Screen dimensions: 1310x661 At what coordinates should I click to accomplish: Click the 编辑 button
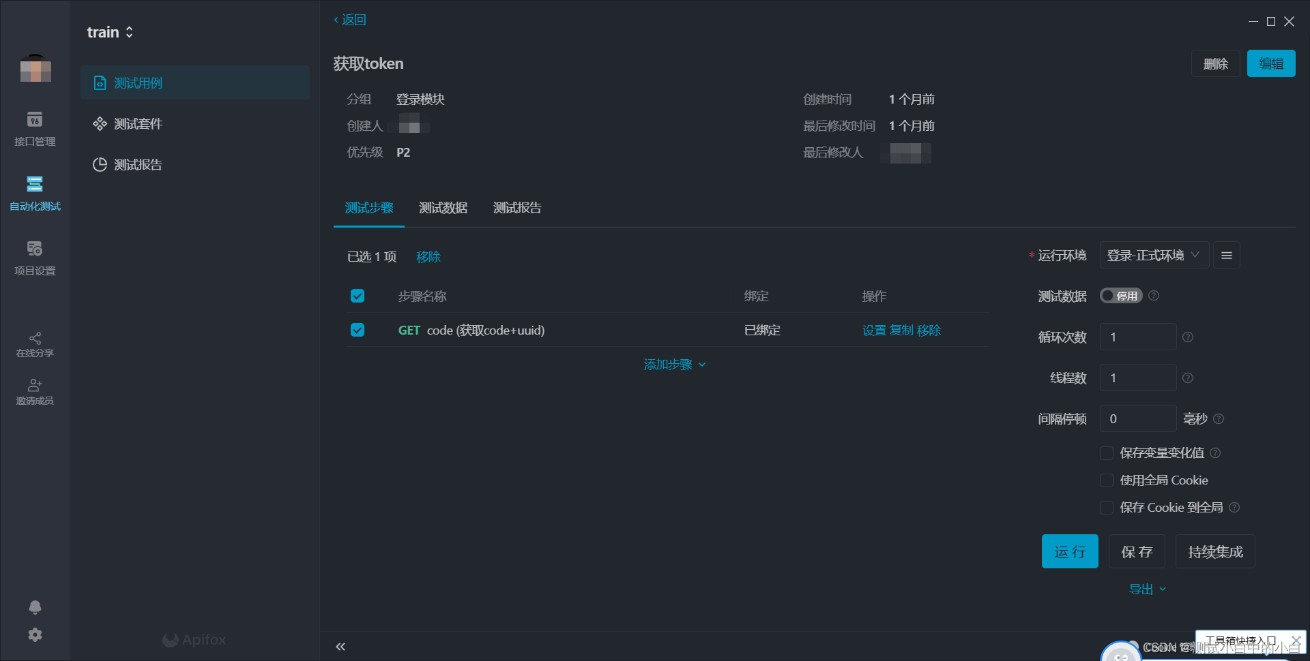pos(1271,63)
